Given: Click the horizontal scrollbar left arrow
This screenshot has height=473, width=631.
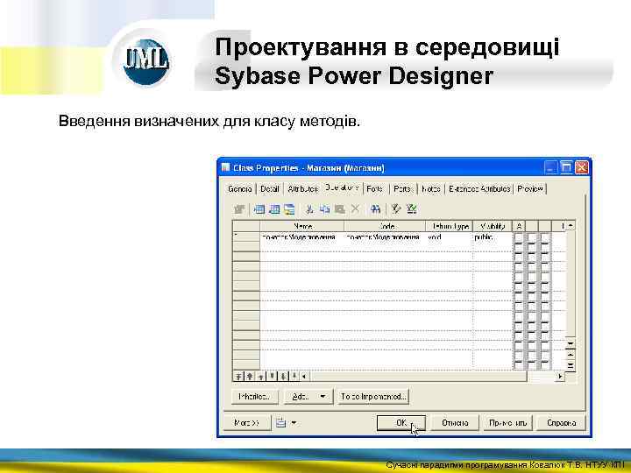Looking at the screenshot, I should click(304, 377).
